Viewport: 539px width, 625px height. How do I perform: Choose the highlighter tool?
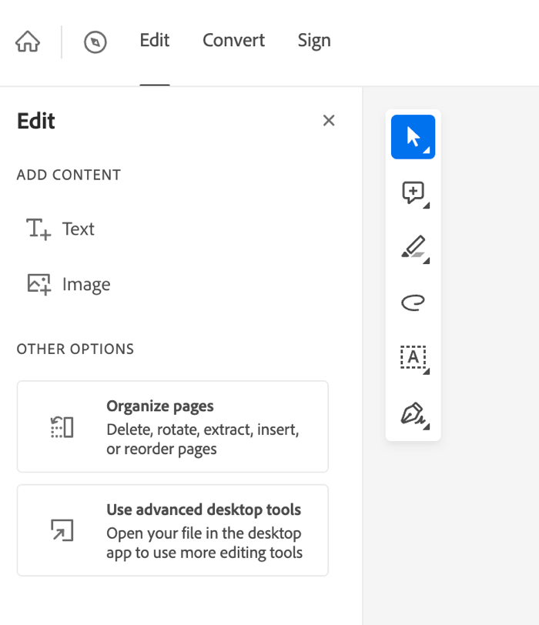click(413, 247)
